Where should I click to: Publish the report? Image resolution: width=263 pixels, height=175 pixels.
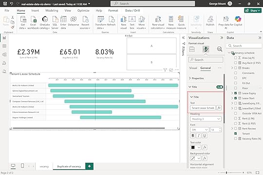pyautogui.click(x=210, y=21)
